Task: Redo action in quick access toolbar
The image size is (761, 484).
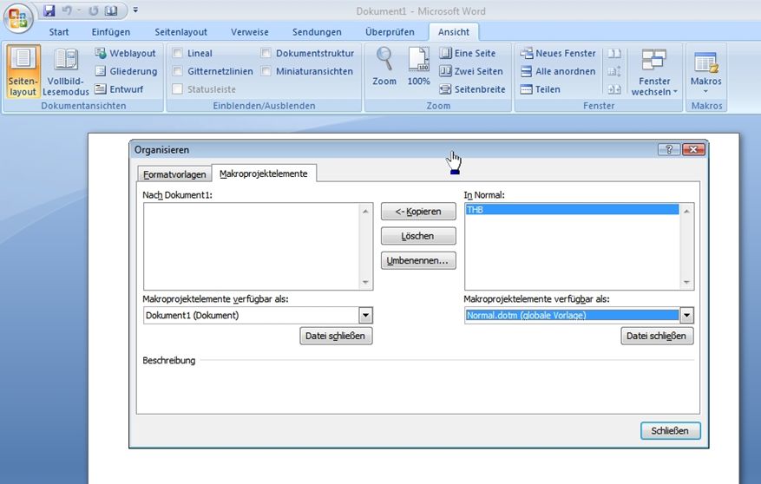Action: pos(93,10)
